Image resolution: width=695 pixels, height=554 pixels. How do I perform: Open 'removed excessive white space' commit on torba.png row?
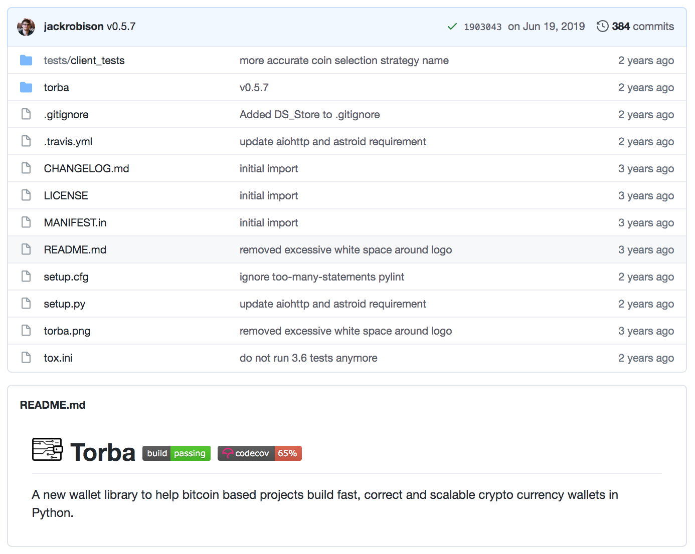tap(345, 331)
